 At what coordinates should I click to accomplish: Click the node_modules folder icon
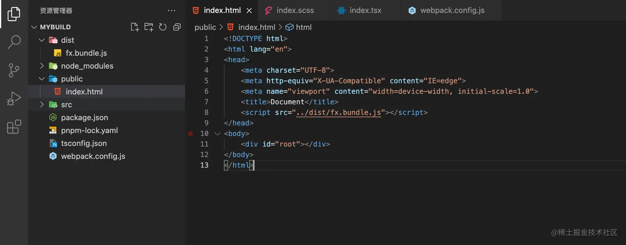coord(53,66)
